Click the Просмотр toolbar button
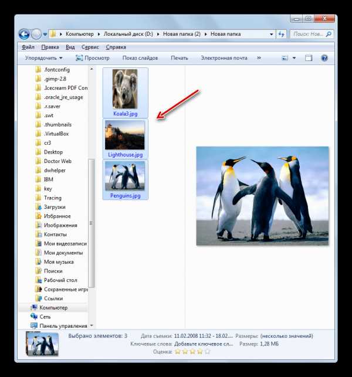This screenshot has width=352, height=377. click(x=92, y=58)
